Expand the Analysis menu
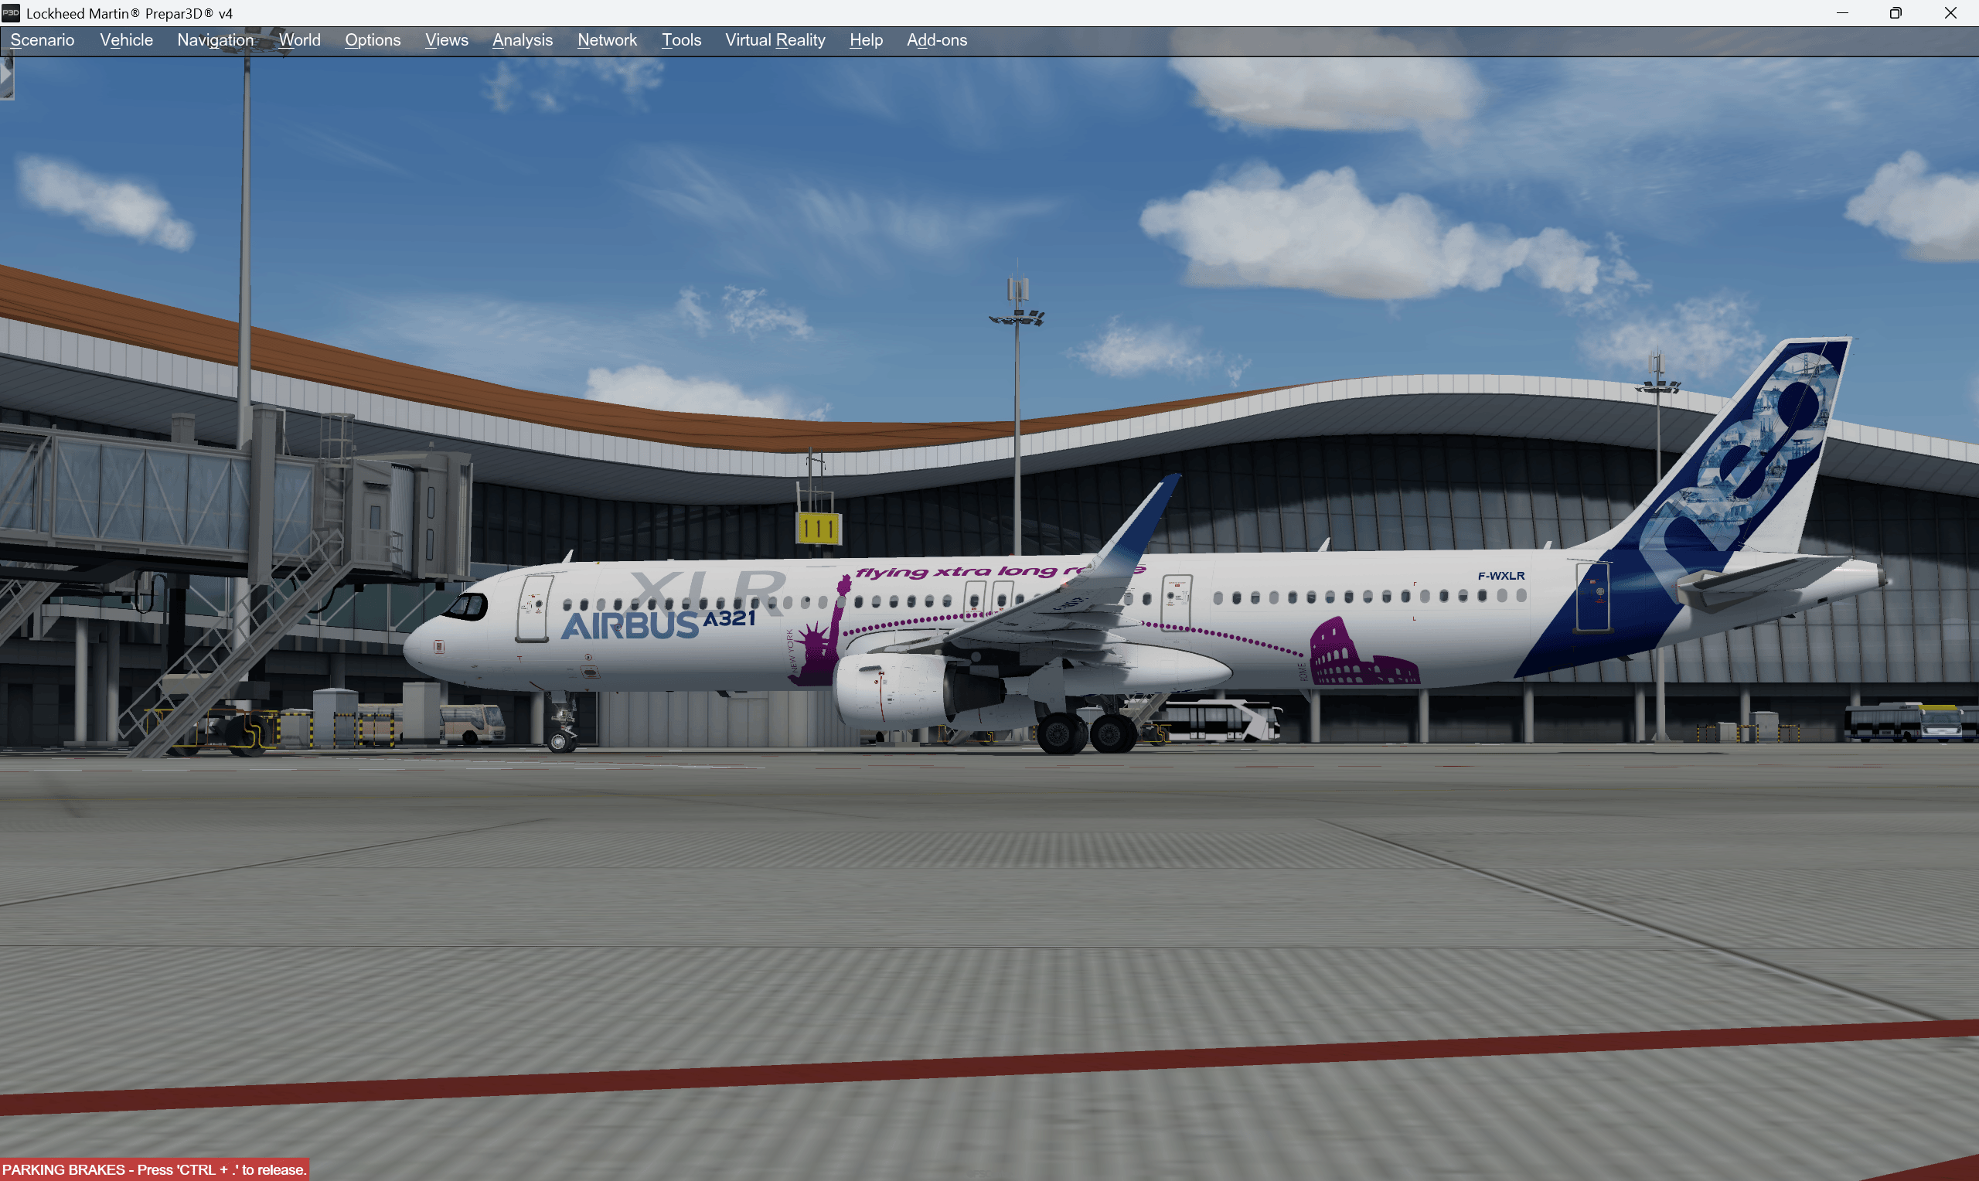Viewport: 1979px width, 1181px height. (520, 39)
